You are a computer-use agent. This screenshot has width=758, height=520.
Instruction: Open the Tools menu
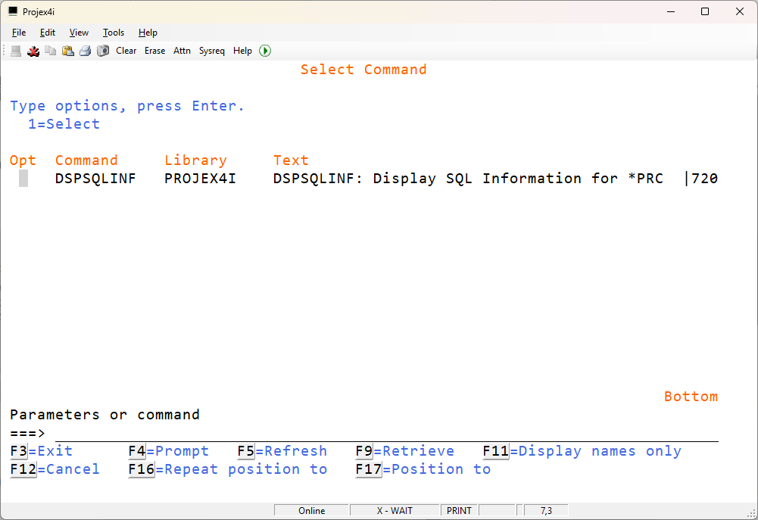114,33
